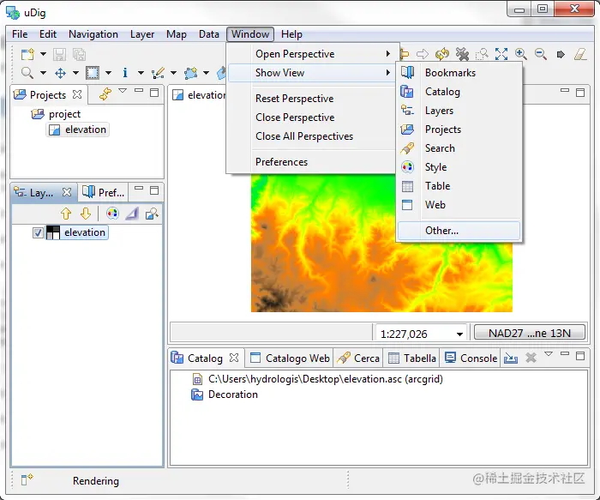This screenshot has width=600, height=500.
Task: Click the Zoom to extent icon
Action: pyautogui.click(x=501, y=54)
